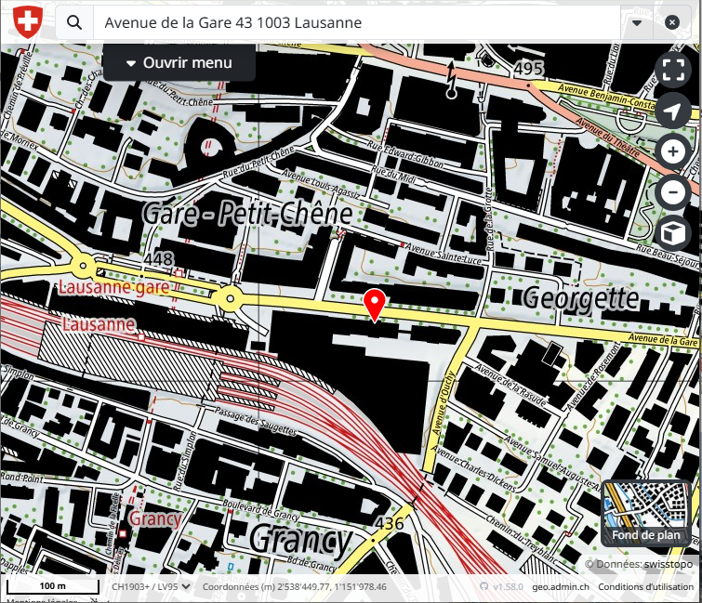
Task: Click the Gare - Petit-Chêne district label
Action: tap(247, 214)
